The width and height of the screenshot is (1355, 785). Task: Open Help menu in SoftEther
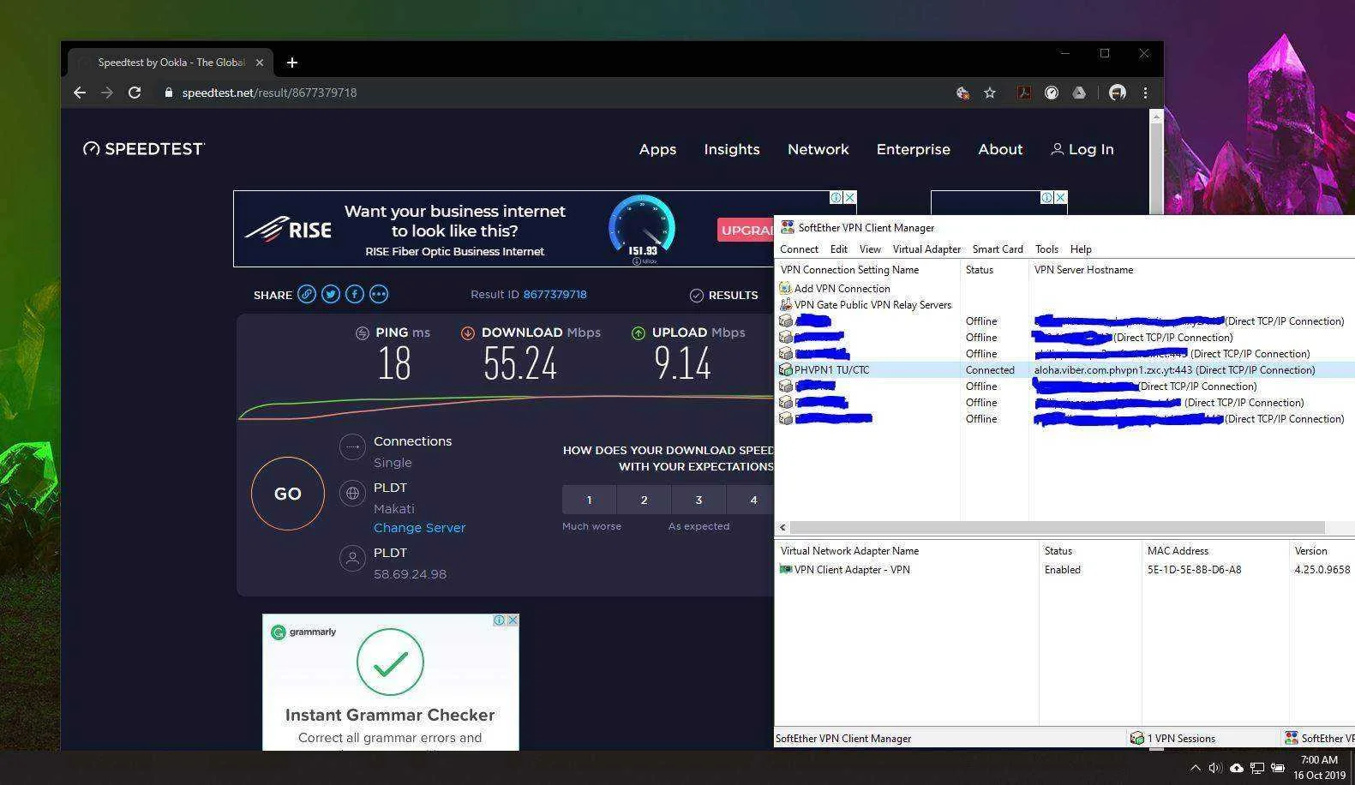(1081, 249)
